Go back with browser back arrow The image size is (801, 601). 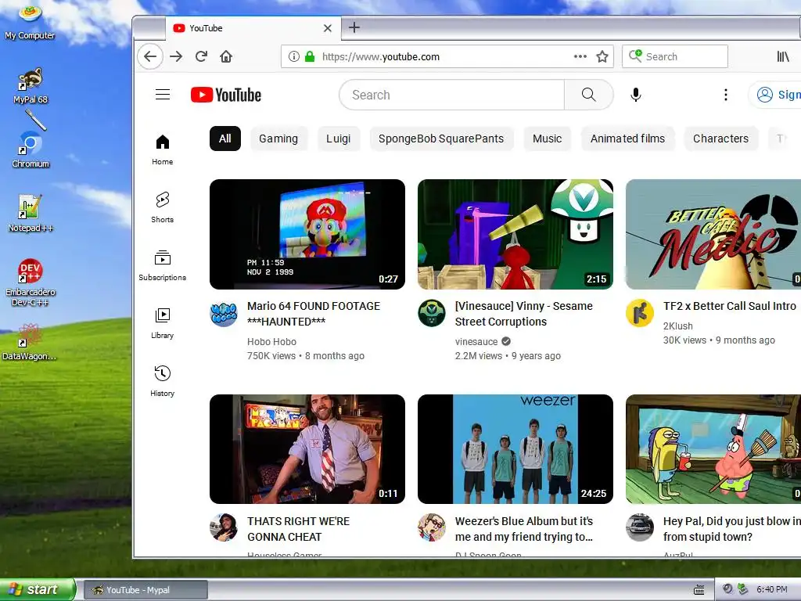coord(150,56)
